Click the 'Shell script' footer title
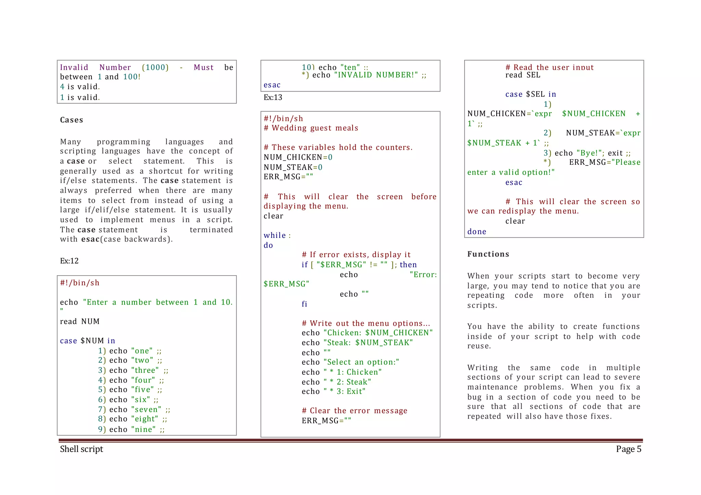The image size is (701, 495). click(x=81, y=449)
